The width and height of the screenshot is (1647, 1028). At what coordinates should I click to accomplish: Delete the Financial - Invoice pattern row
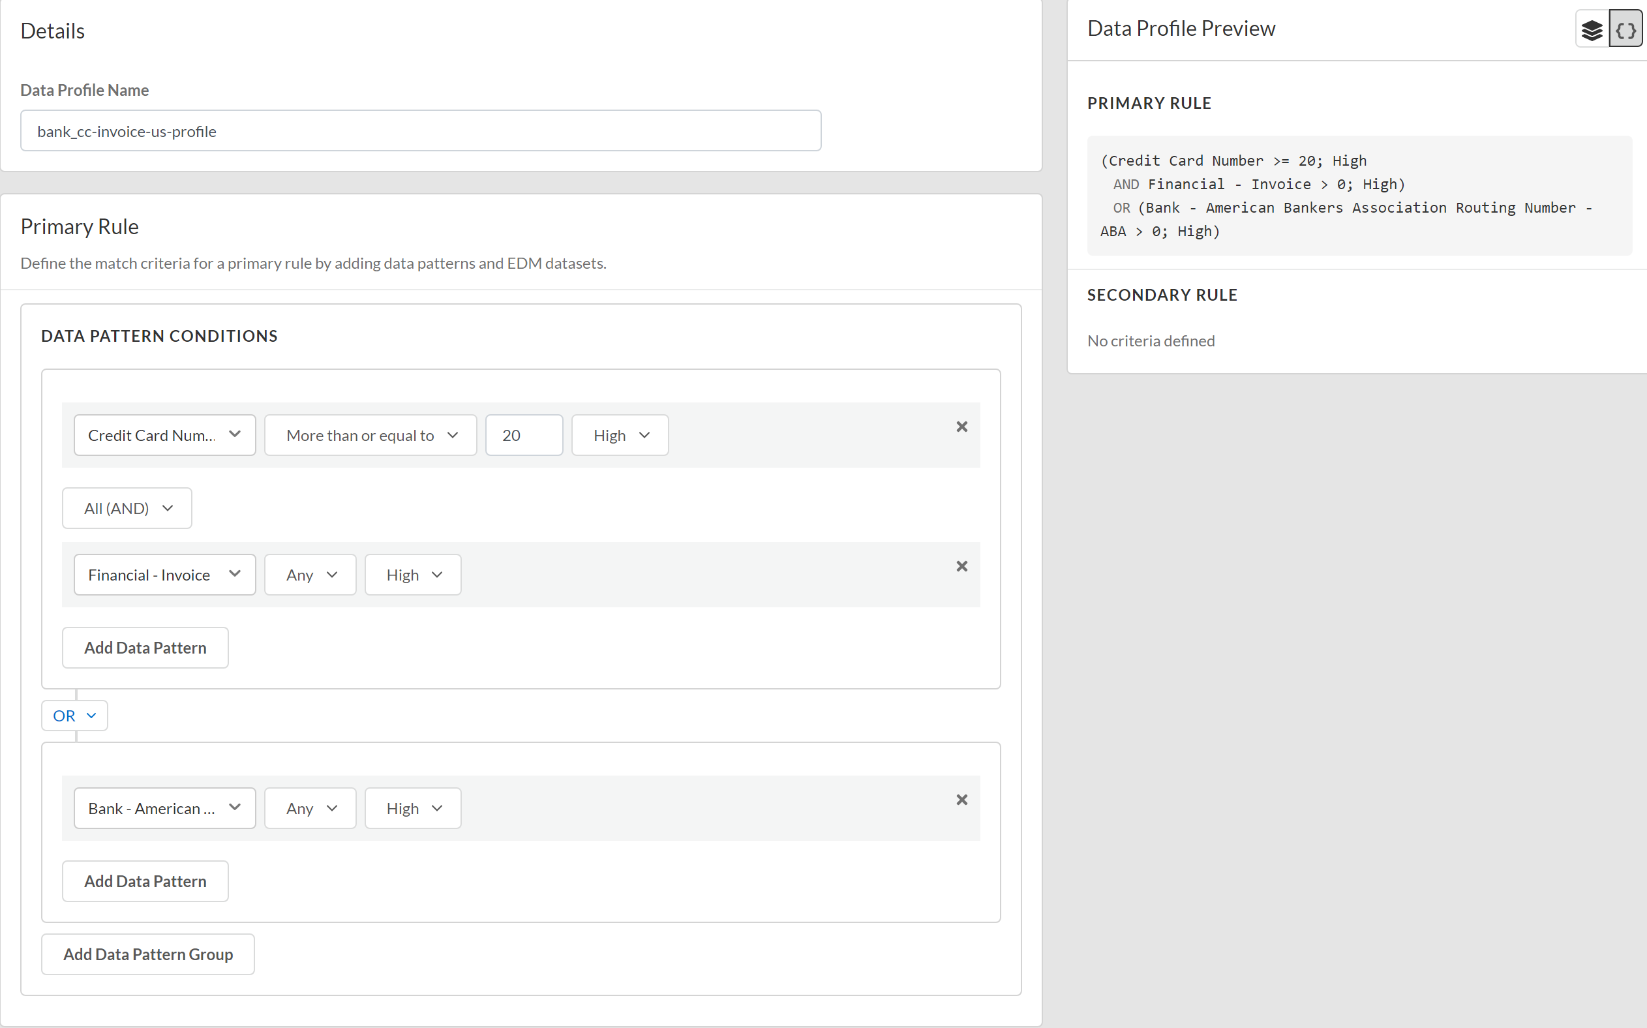tap(961, 566)
